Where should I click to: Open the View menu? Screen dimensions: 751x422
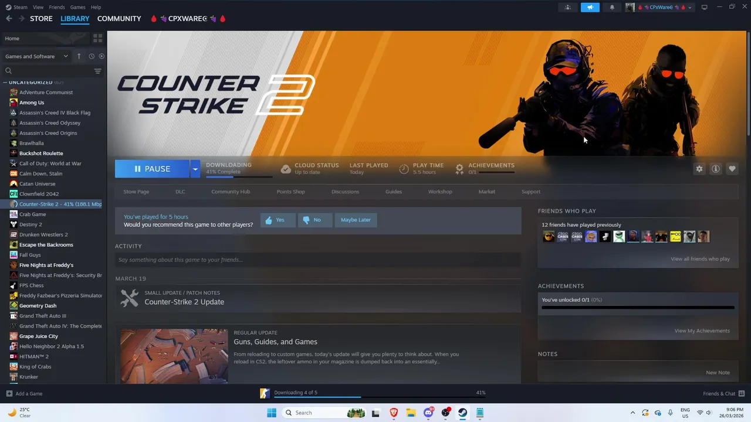[x=38, y=7]
